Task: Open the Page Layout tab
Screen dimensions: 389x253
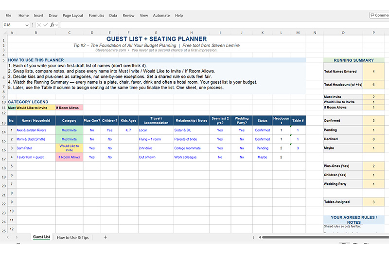Action: (x=73, y=16)
